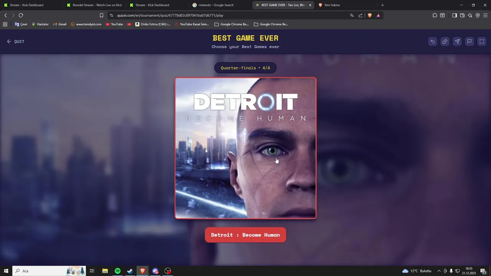Select the Detroit Become Human cover image
The image size is (491, 276).
tap(245, 148)
